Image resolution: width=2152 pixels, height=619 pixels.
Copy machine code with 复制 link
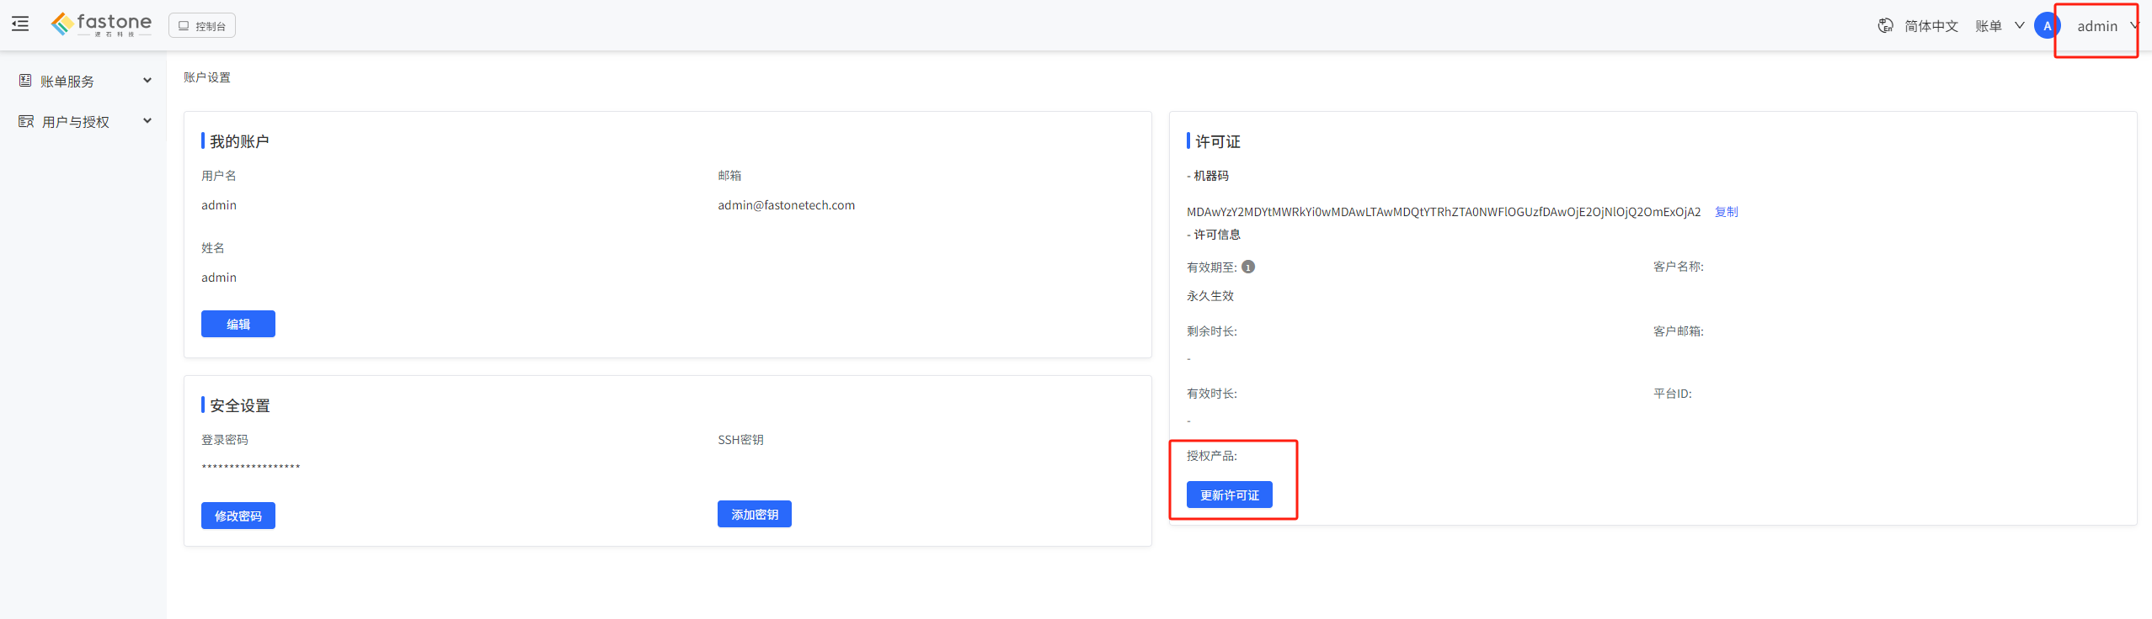[x=1726, y=212]
